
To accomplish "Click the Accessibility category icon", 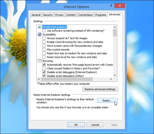I will pyautogui.click(x=40, y=35).
